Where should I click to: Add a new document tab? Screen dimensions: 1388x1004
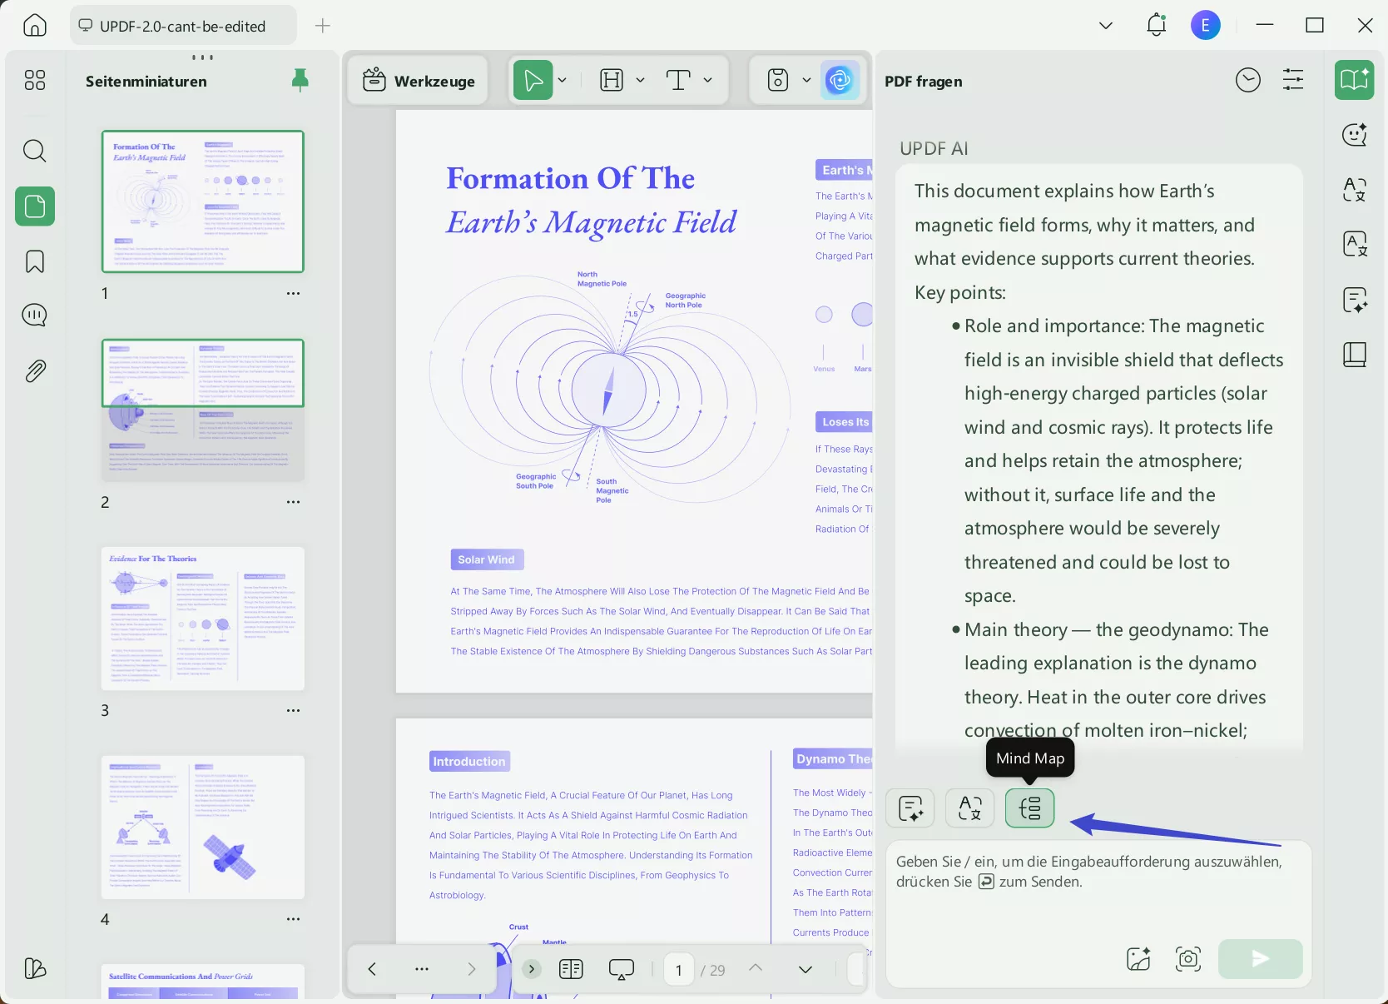(x=323, y=26)
